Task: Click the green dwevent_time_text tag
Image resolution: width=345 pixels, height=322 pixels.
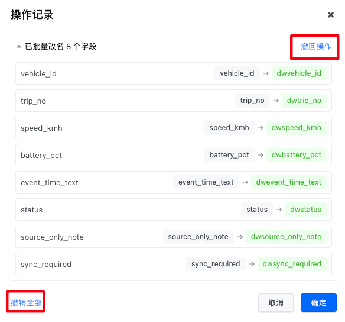Action: 289,182
